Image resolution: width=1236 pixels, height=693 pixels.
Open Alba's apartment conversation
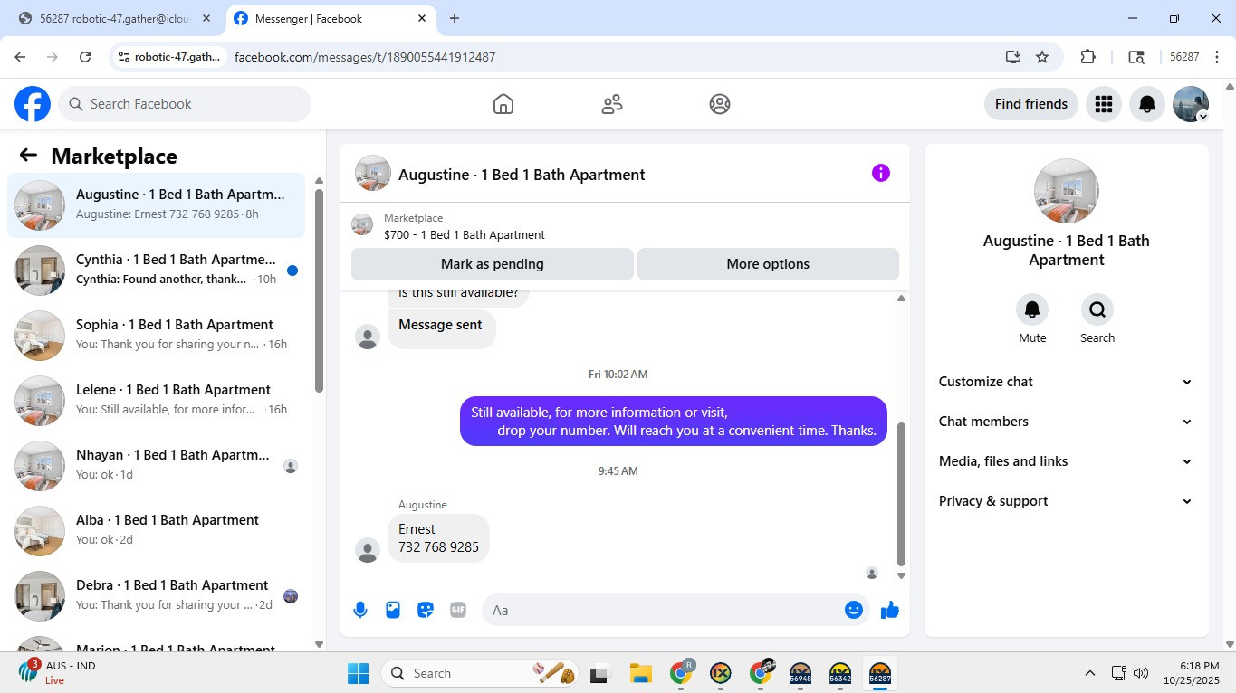point(157,531)
